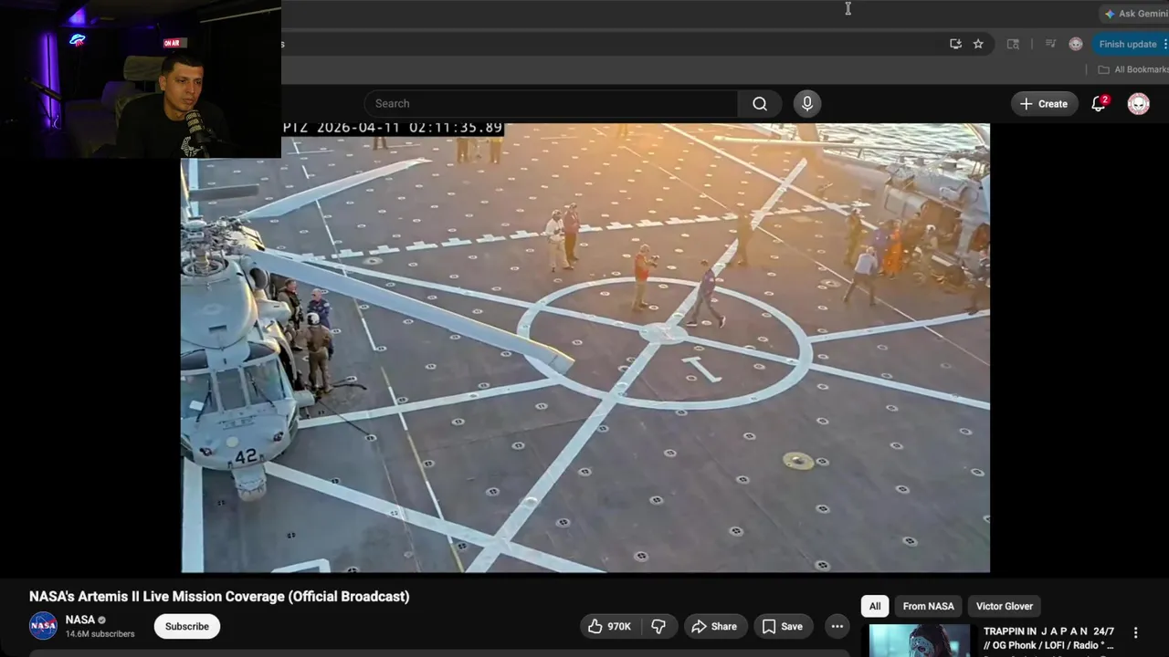Open TRAPPIN IN JAPAN 24/7 video title
The width and height of the screenshot is (1169, 657).
point(1048,638)
